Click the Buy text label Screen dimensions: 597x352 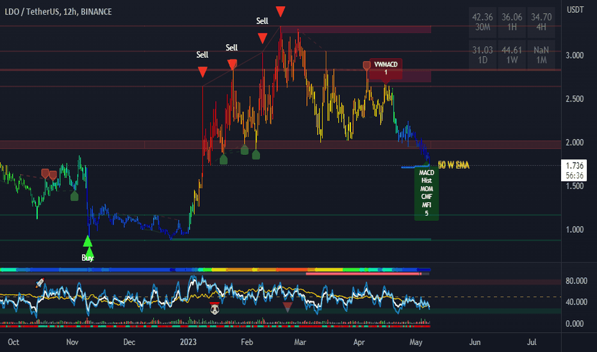tap(88, 258)
